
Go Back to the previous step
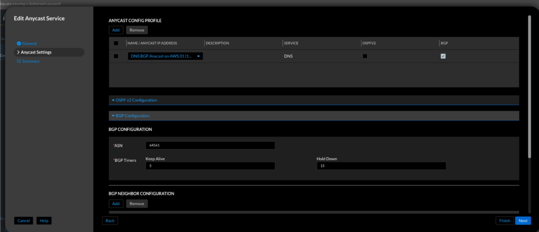click(110, 221)
